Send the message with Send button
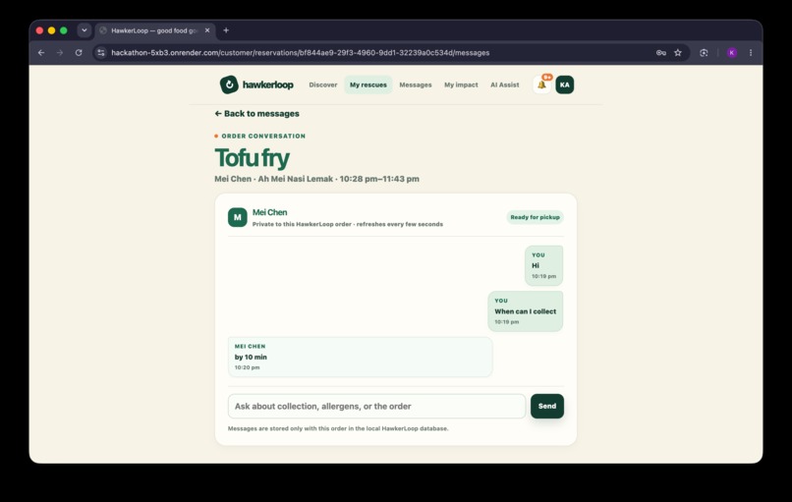Image resolution: width=792 pixels, height=502 pixels. coord(547,406)
